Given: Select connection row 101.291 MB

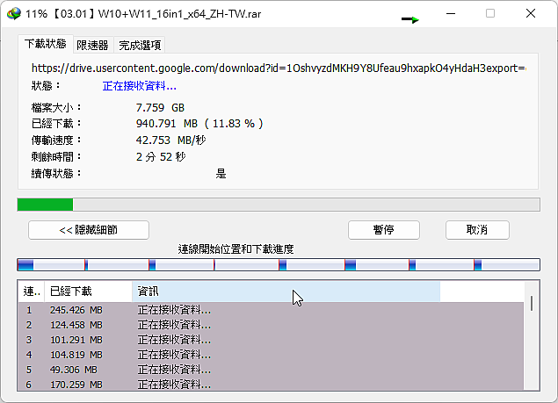Looking at the screenshot, I should click(x=271, y=340).
